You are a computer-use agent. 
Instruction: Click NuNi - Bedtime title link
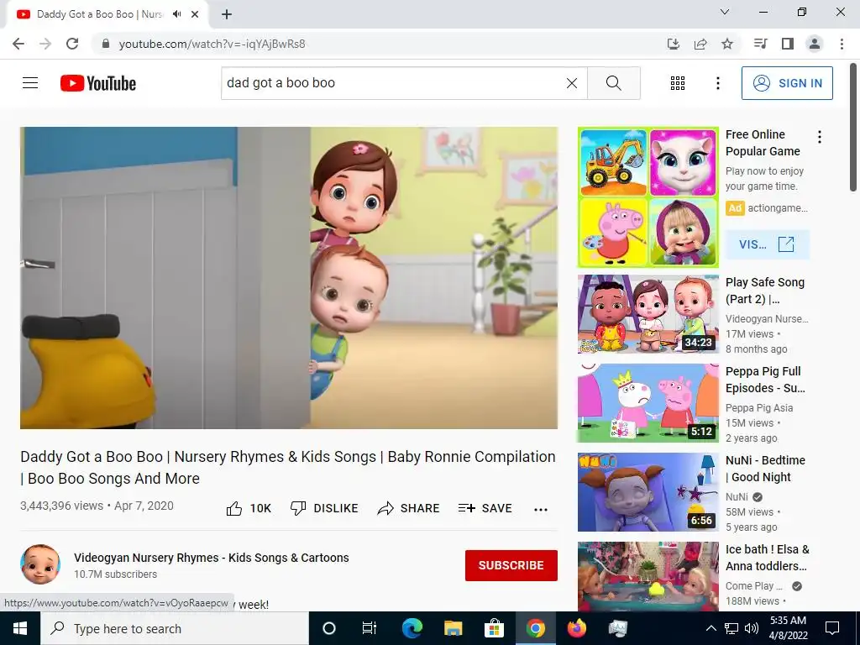coord(765,469)
